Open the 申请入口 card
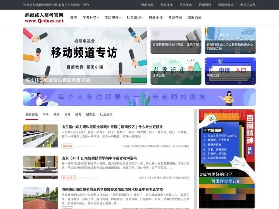 pos(230,71)
